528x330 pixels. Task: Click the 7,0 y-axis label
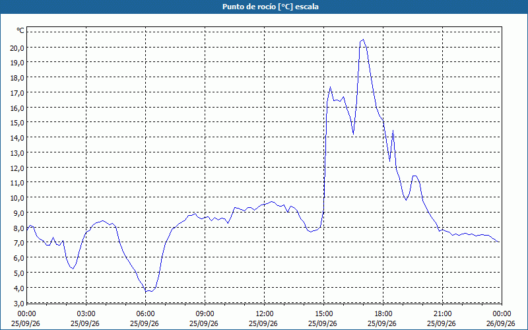pos(18,243)
